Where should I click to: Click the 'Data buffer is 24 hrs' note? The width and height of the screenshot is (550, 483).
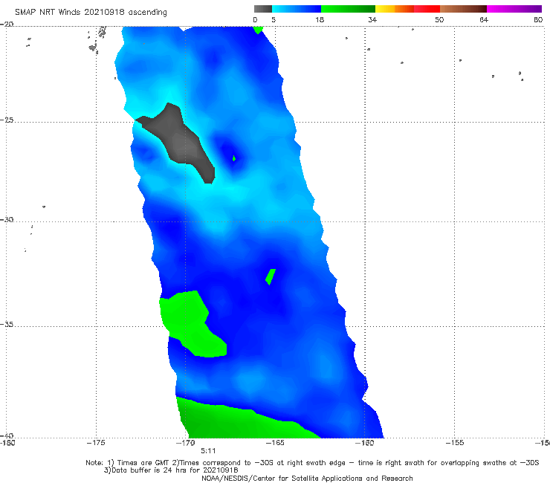pyautogui.click(x=171, y=470)
